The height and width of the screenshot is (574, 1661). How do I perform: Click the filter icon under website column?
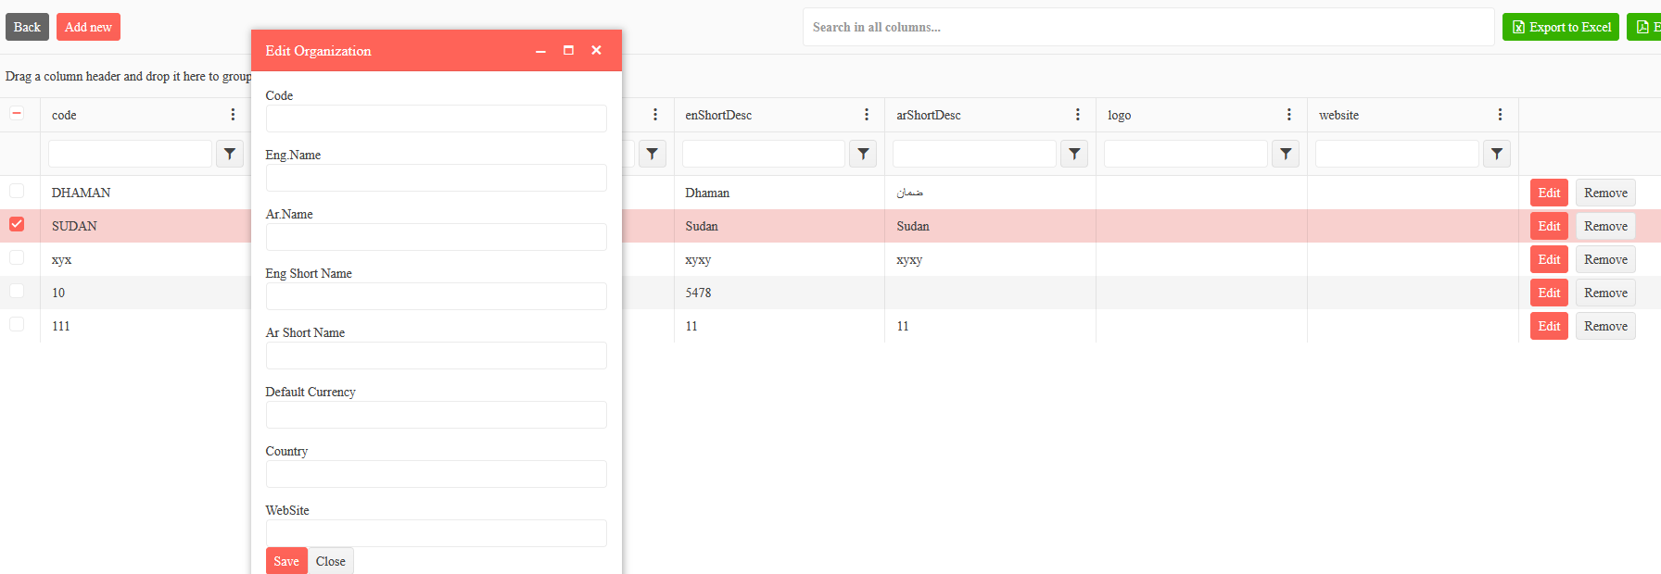click(x=1497, y=154)
